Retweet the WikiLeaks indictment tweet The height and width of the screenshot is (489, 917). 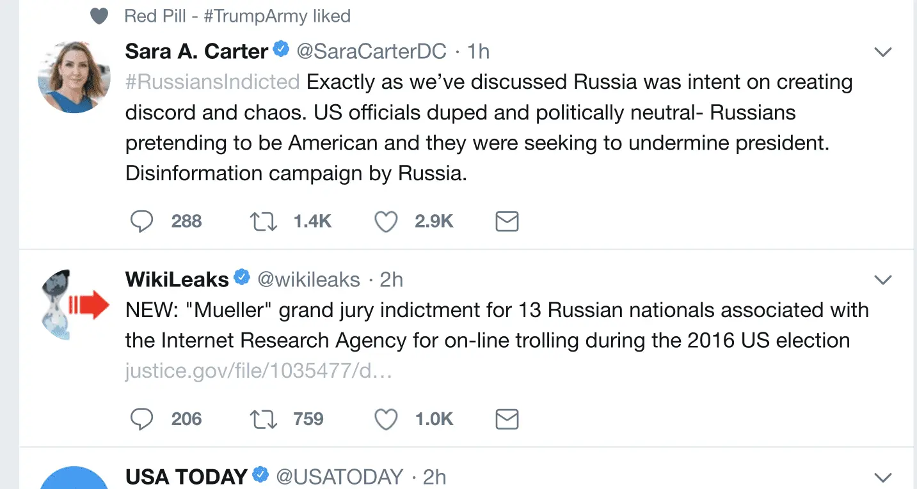click(x=263, y=419)
